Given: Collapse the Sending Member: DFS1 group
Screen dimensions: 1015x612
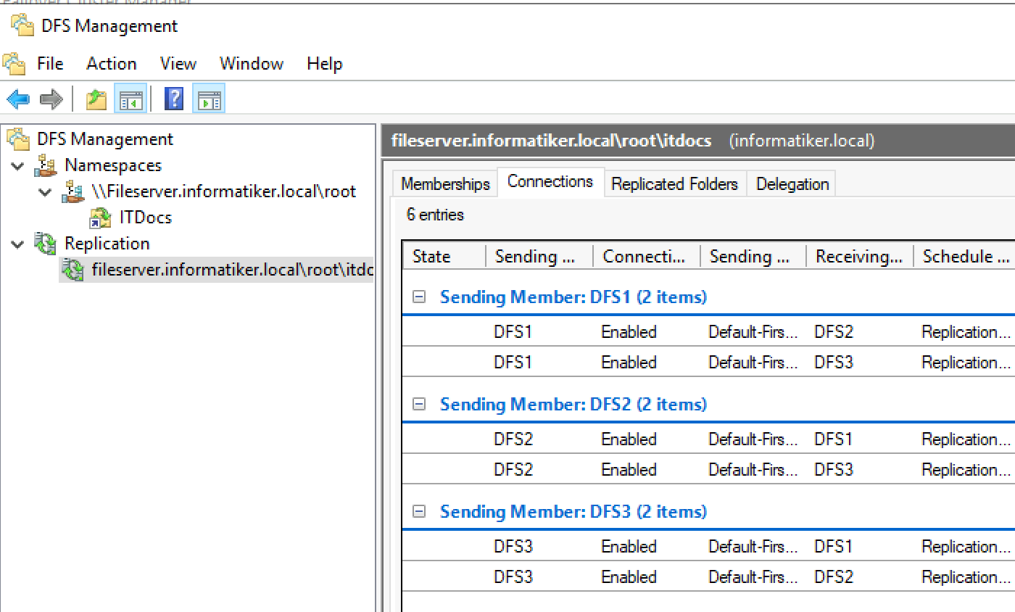Looking at the screenshot, I should pyautogui.click(x=418, y=297).
